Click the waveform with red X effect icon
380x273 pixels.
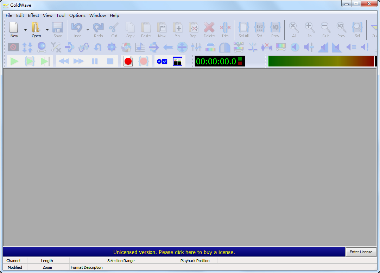(267, 47)
